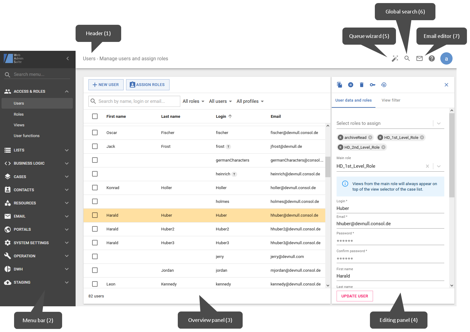Viewport: 470px width, 332px height.
Task: Open the email editor envelope icon
Action: click(x=419, y=58)
